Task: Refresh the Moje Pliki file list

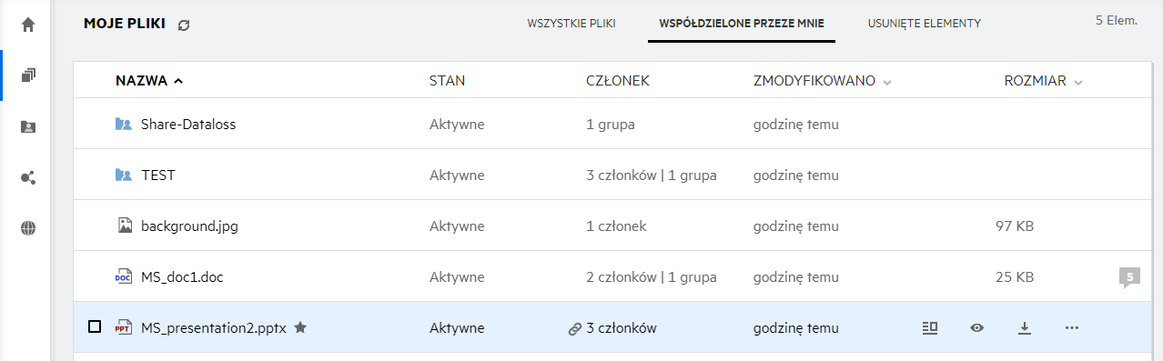Action: [184, 25]
